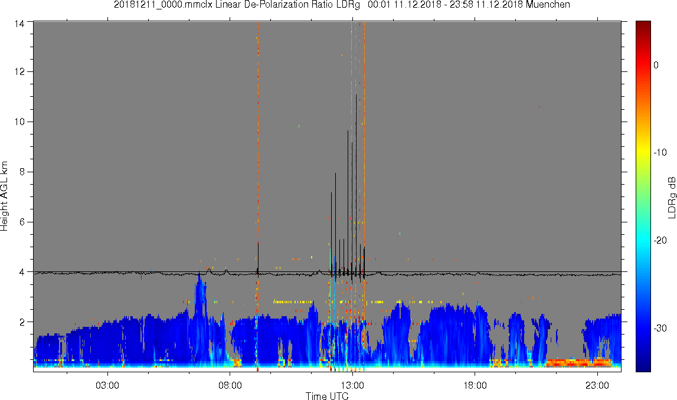
Task: Click the red-orange ground layer near 22:00
Action: coord(578,362)
